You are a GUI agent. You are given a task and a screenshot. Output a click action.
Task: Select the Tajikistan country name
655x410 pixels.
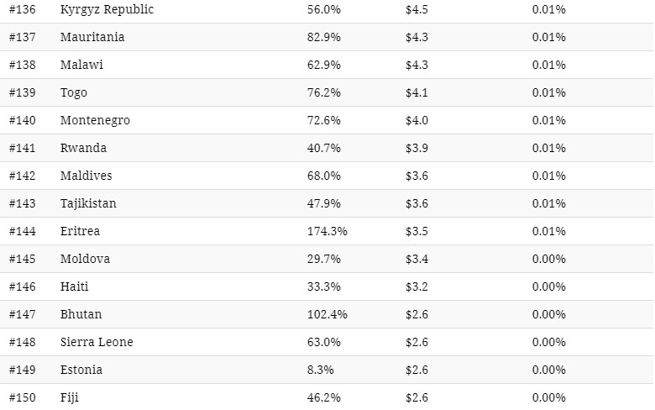pos(88,203)
